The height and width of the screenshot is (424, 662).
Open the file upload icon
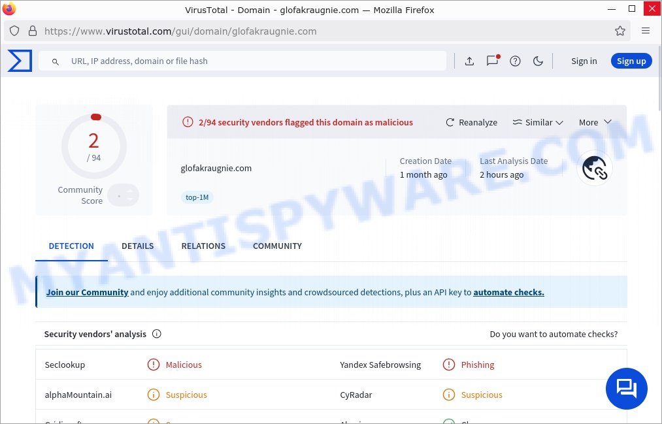click(x=469, y=61)
